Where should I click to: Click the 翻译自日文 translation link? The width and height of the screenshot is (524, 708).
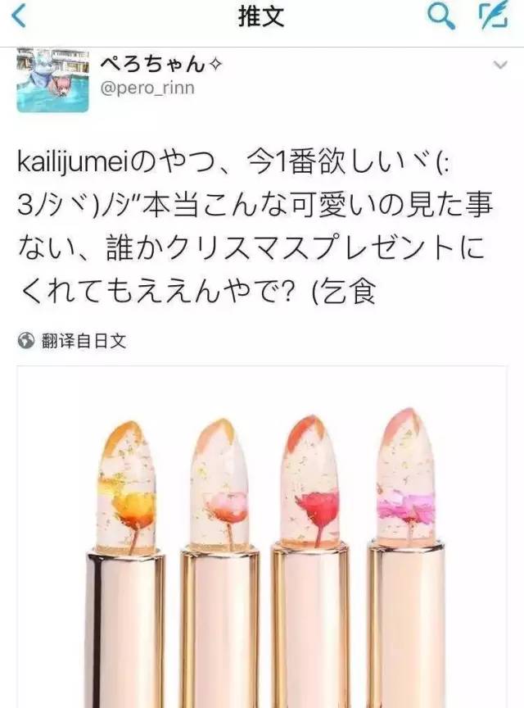tap(84, 340)
